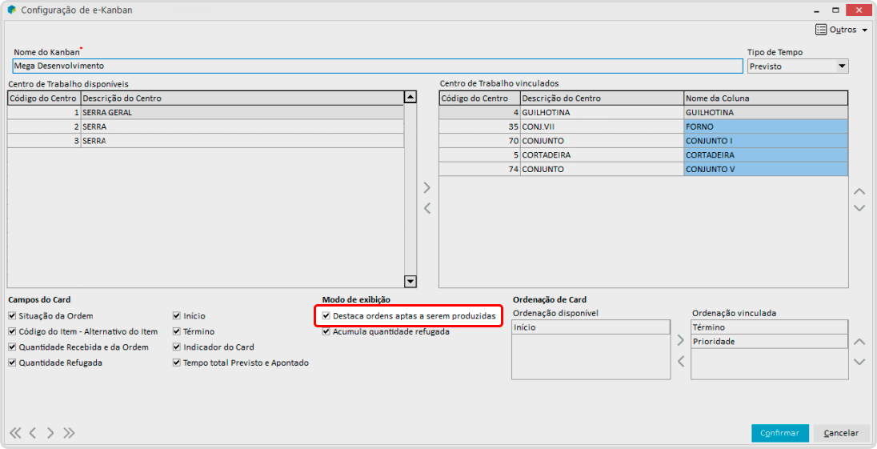Toggle Indicador do Card checkbox
Image resolution: width=877 pixels, height=449 pixels.
tap(177, 347)
